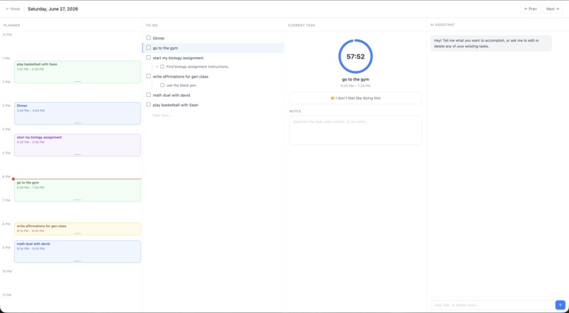Screen dimensions: 569x313
Task: Click the AI ASSISTANT panel header
Action: (x=443, y=25)
